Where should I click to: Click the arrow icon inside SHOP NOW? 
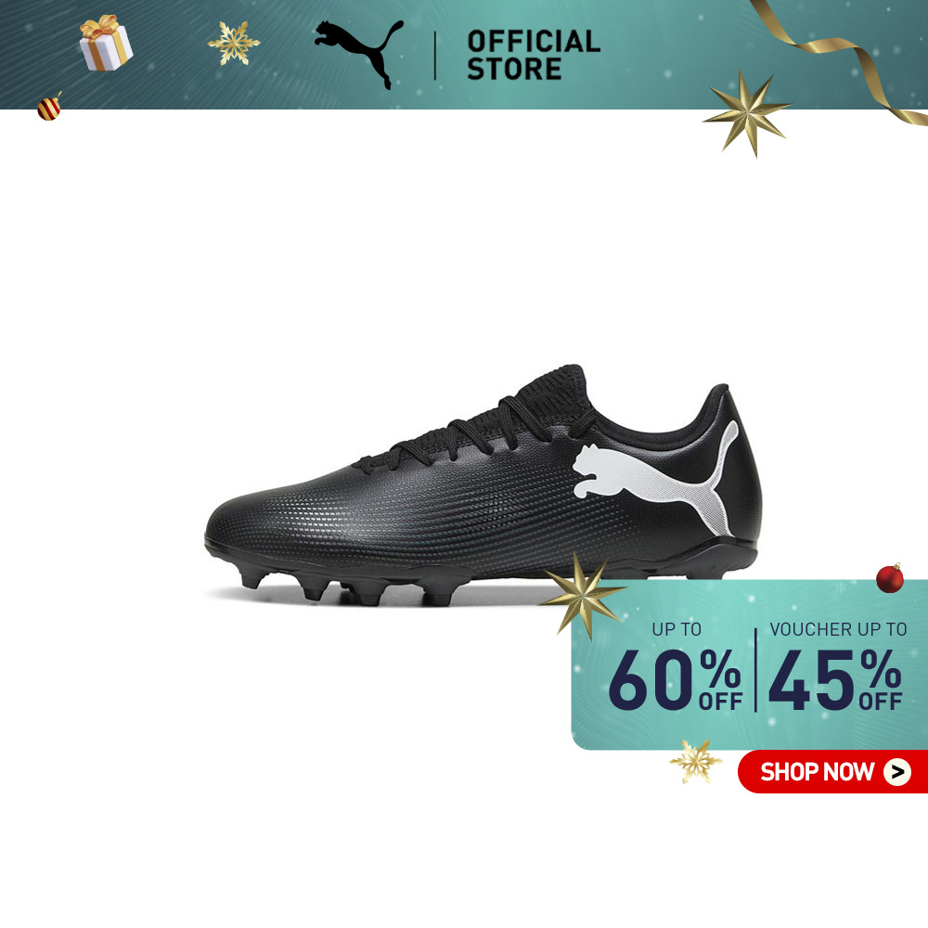897,772
